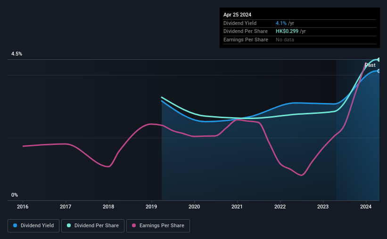Click the 2021 x-axis label
Screen dimensions: 387x239
[x=237, y=207]
